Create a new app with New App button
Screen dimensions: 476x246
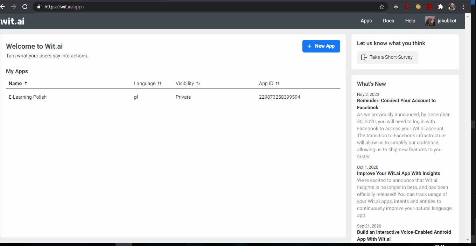pos(321,46)
